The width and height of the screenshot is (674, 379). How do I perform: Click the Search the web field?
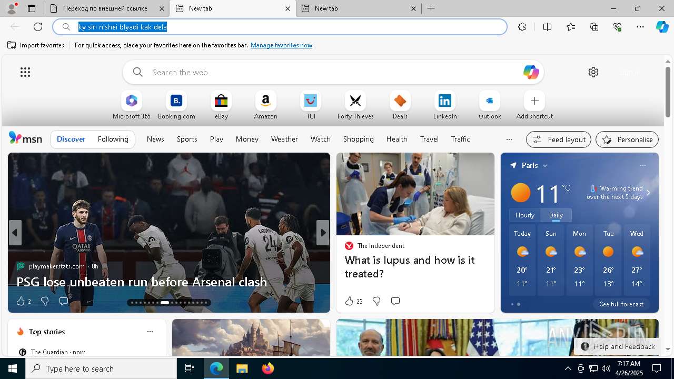pos(333,72)
